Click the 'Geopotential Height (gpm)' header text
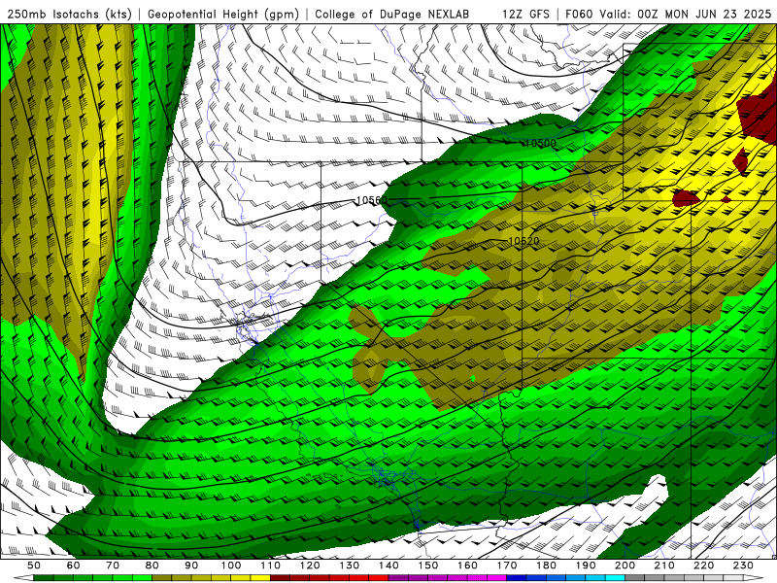The image size is (777, 583). pyautogui.click(x=223, y=15)
